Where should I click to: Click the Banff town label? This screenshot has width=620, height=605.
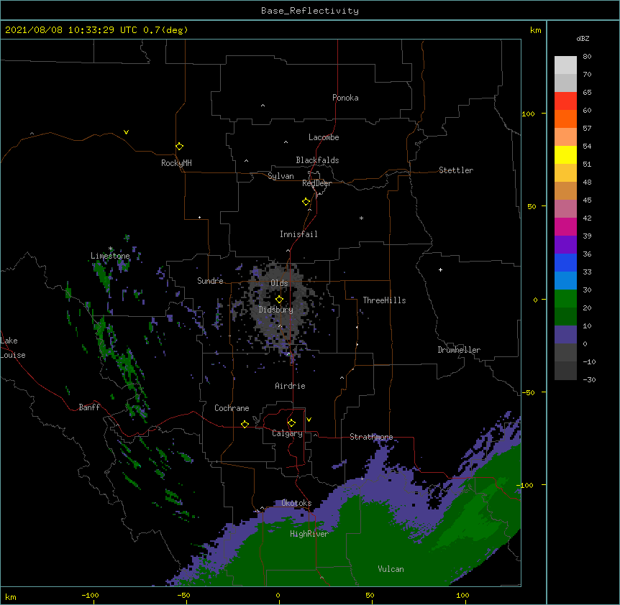point(89,407)
